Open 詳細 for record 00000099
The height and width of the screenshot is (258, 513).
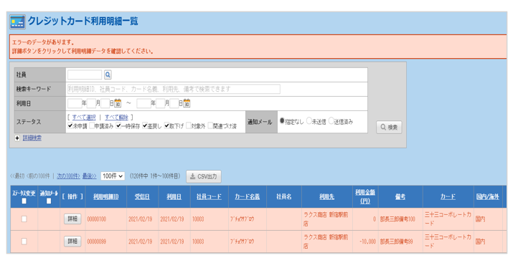[x=72, y=242]
